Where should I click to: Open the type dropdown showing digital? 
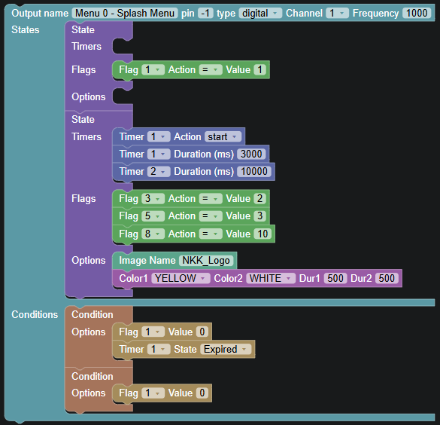click(x=260, y=14)
